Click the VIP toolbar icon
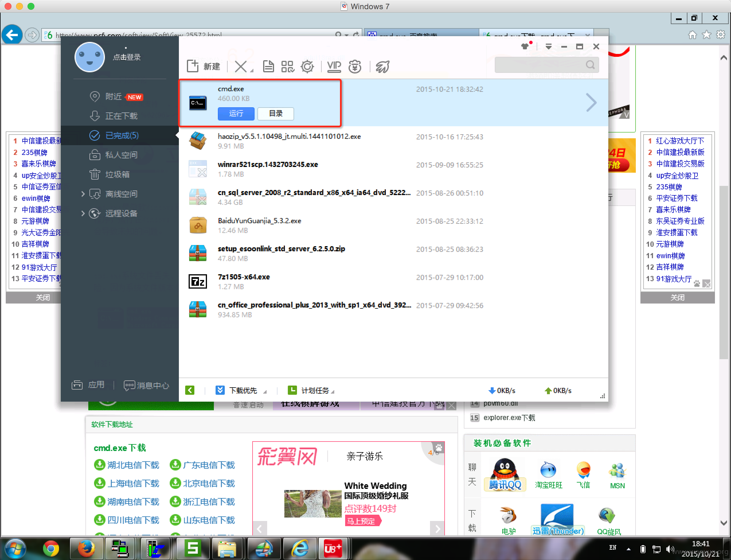Image resolution: width=731 pixels, height=560 pixels. tap(334, 66)
